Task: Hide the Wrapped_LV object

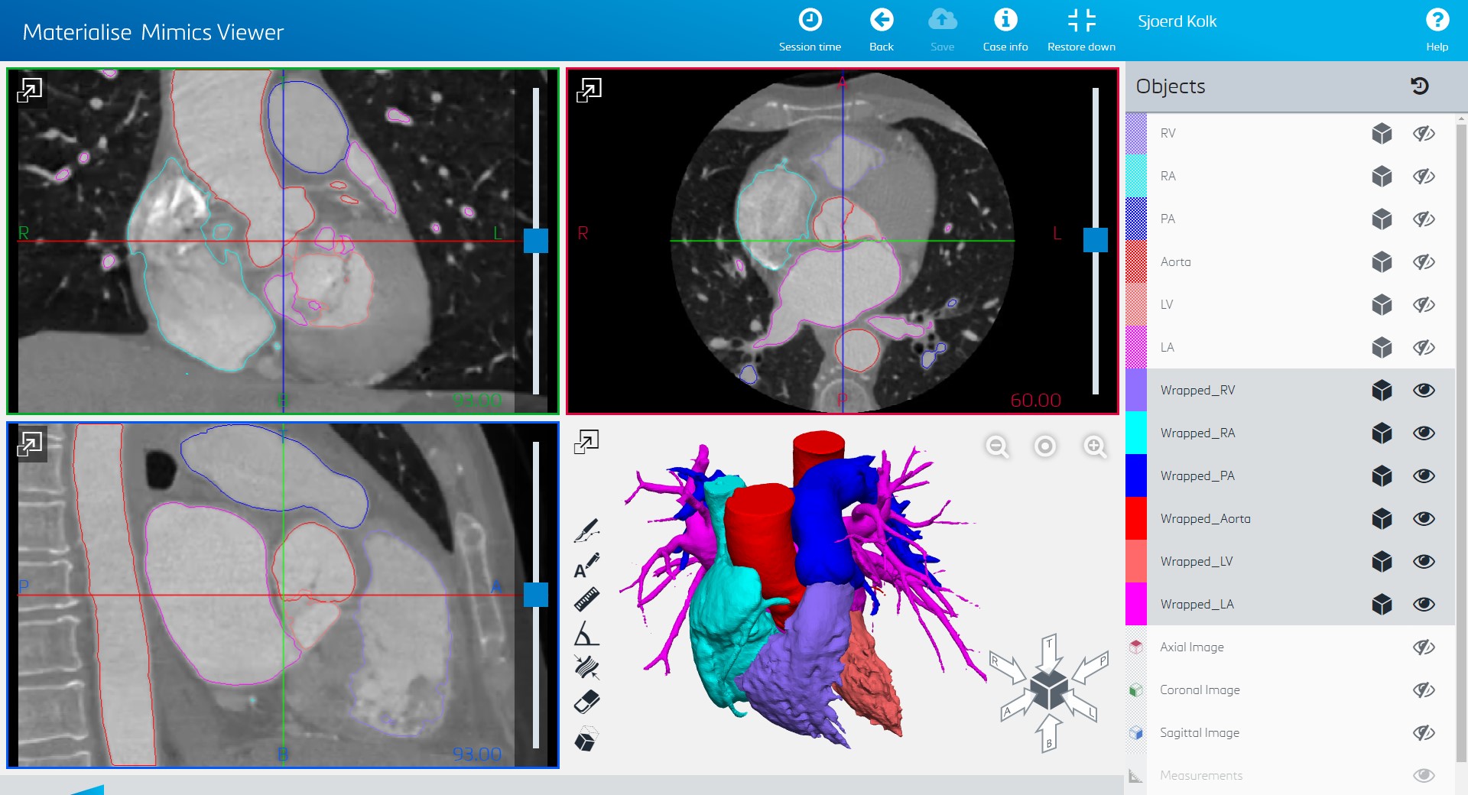Action: pos(1424,562)
